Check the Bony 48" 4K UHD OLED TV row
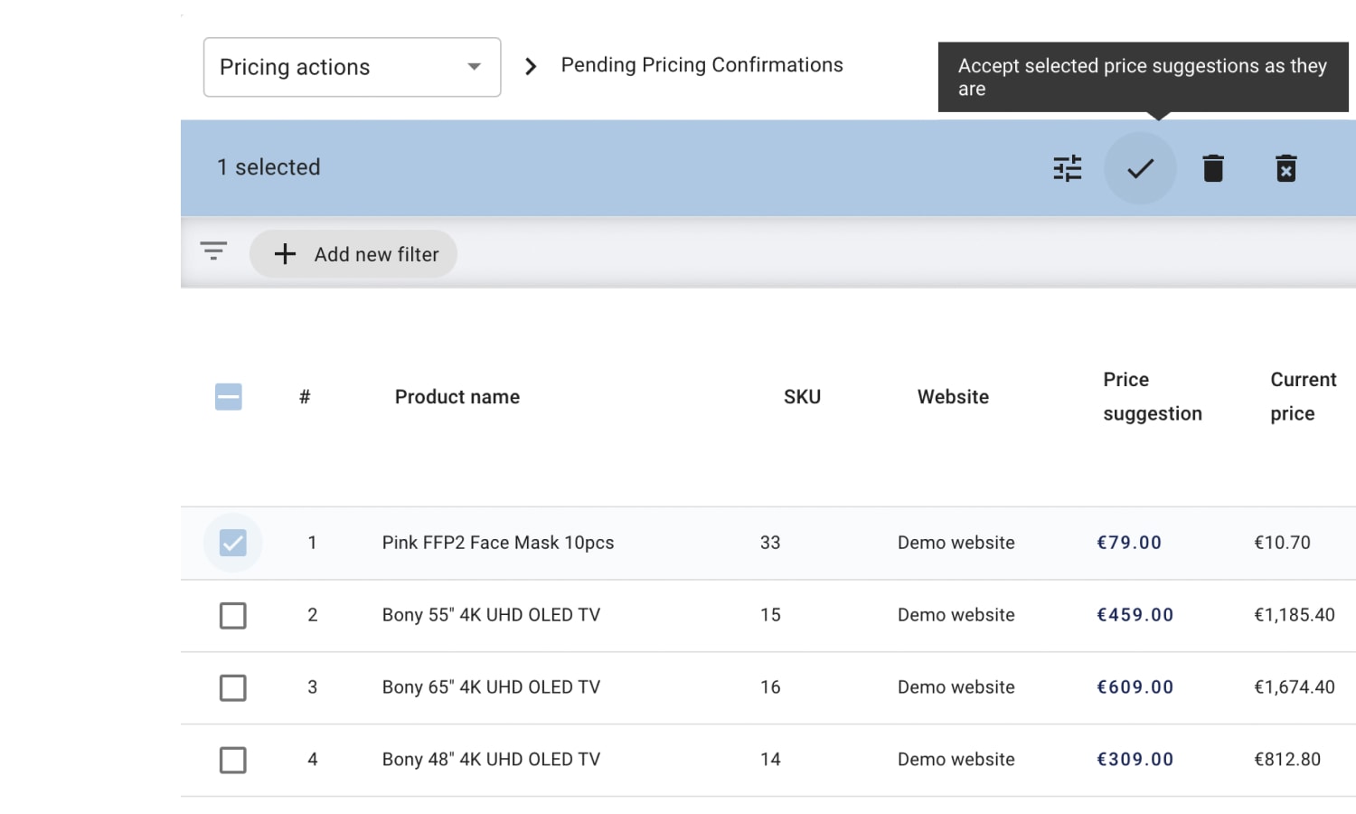Screen dimensions: 1356x814 coord(233,760)
